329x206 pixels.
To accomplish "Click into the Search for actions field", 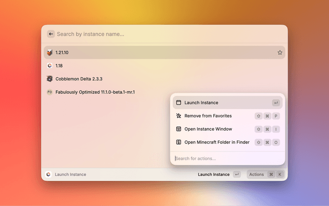I will coord(226,158).
